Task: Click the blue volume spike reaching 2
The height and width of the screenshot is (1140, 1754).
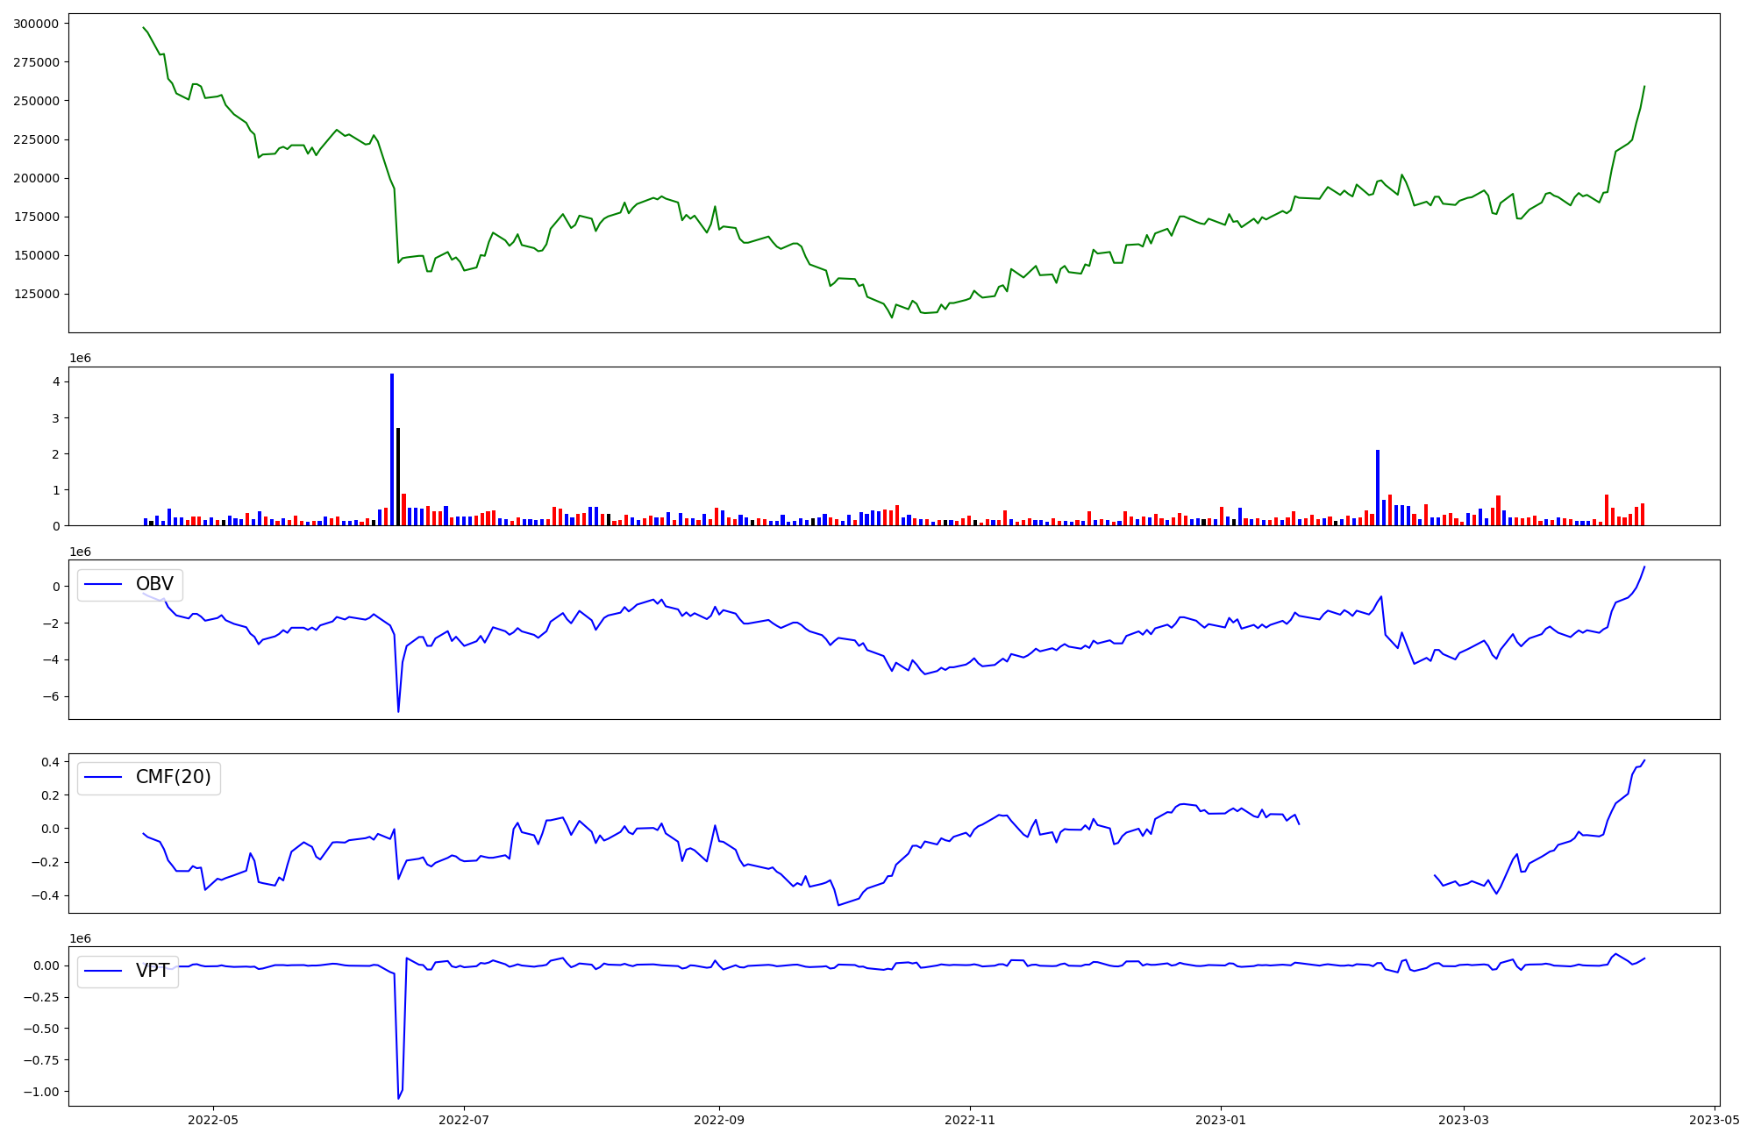Action: (x=1378, y=488)
